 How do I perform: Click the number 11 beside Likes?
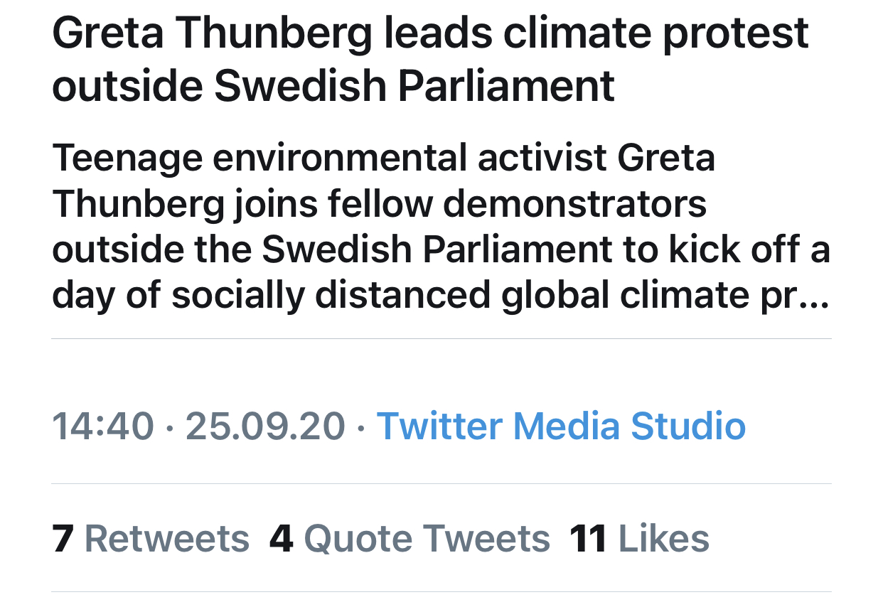click(x=588, y=538)
